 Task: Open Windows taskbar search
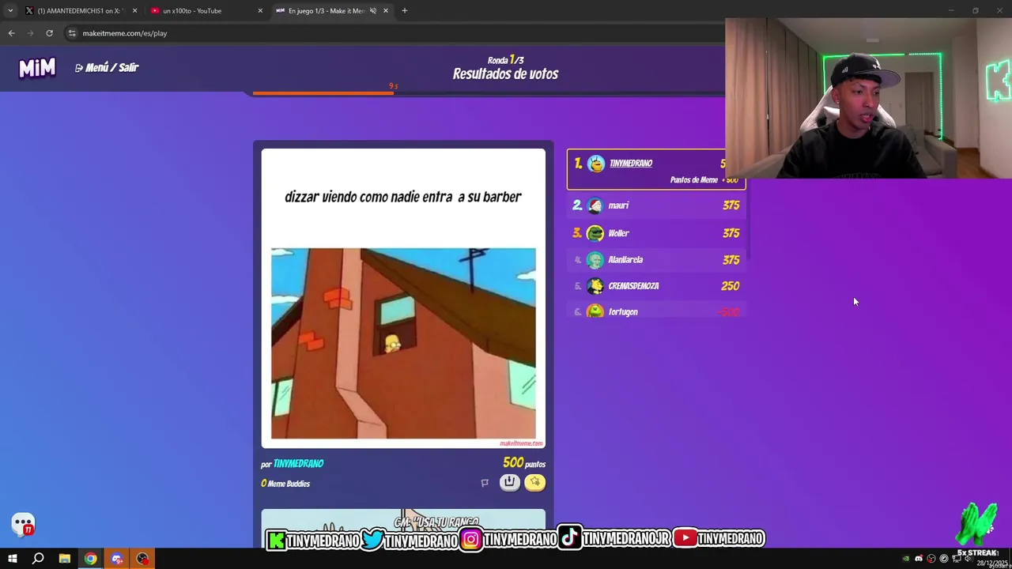point(38,559)
